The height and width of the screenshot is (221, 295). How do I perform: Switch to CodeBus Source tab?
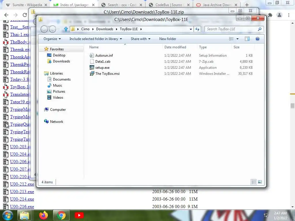[x=169, y=5]
